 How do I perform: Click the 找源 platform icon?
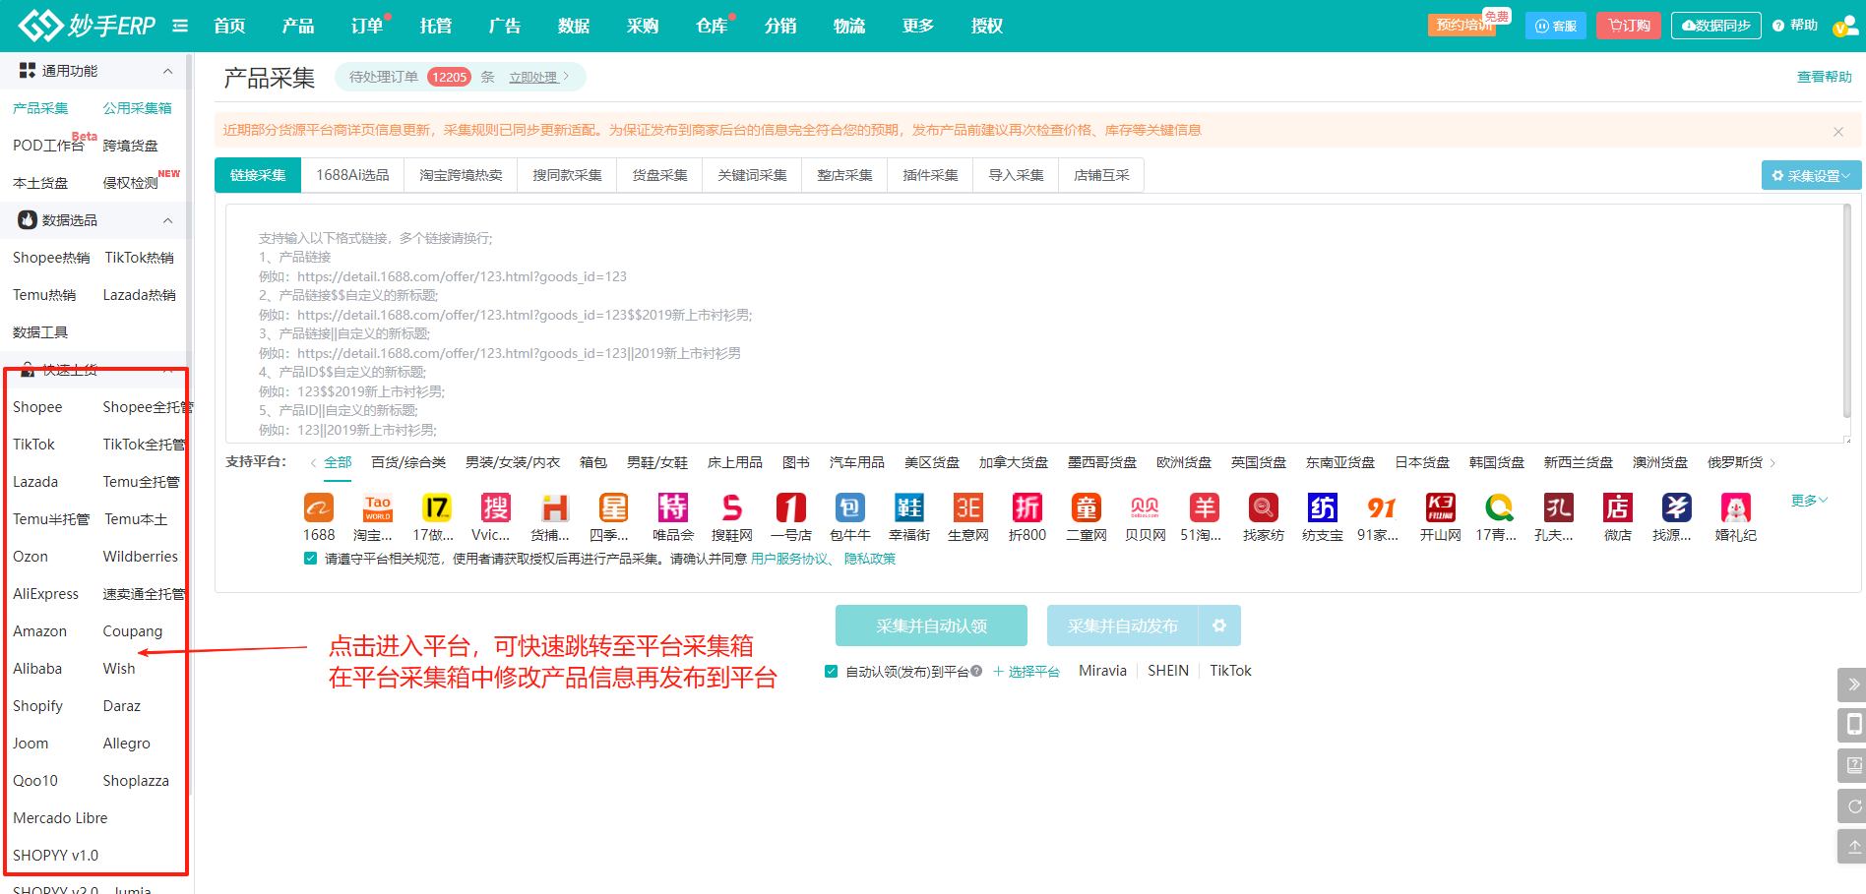(x=1677, y=507)
